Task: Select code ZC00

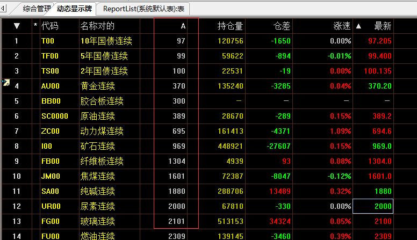Action: 51,131
